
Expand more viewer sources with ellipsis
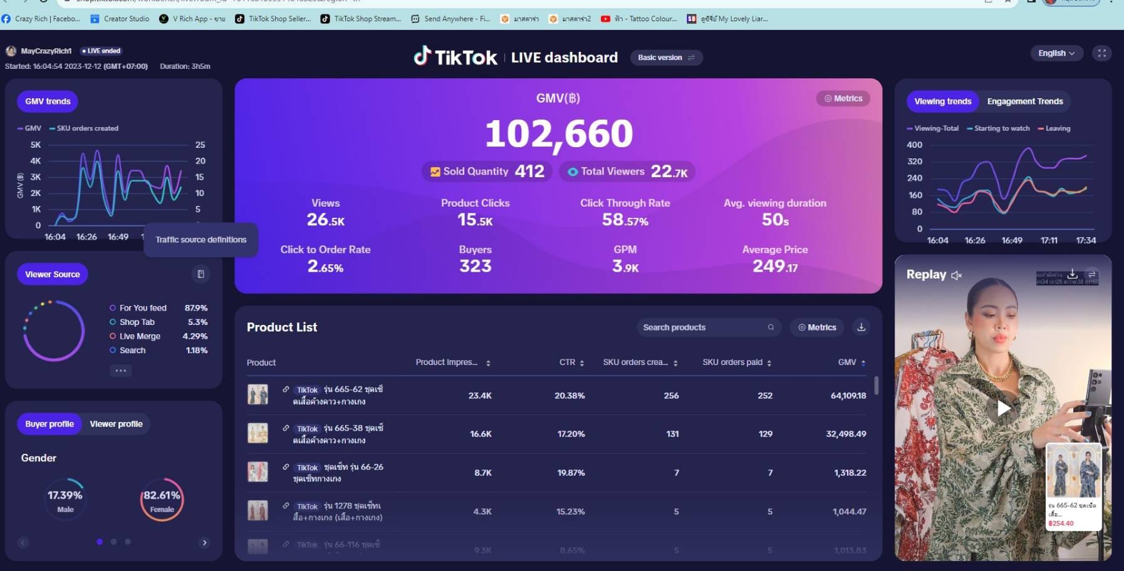tap(120, 371)
